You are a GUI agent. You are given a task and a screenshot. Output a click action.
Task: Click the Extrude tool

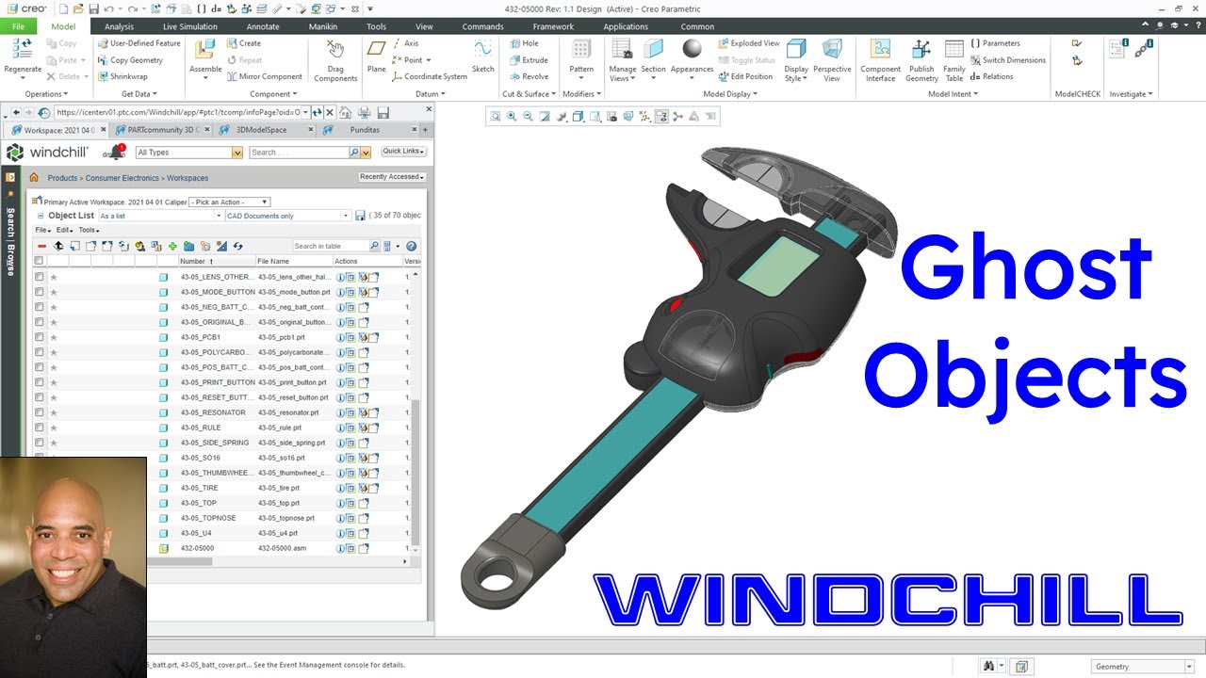coord(529,60)
